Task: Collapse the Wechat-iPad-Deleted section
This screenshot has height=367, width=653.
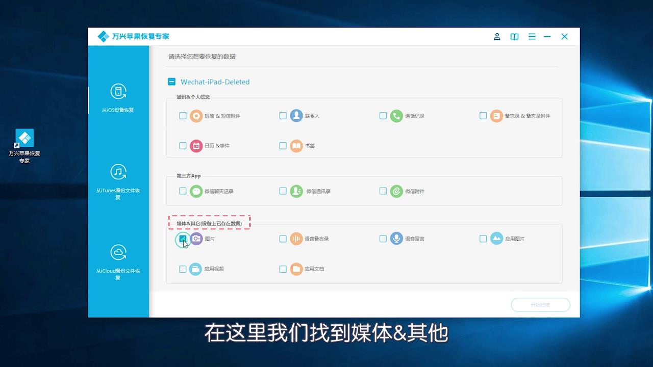Action: pos(171,82)
